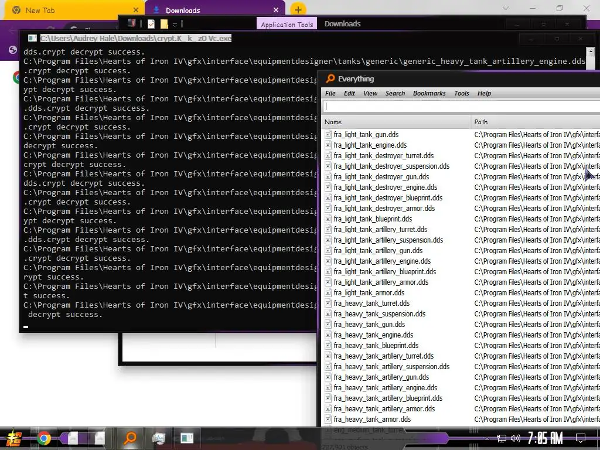
Task: Open the Bookmarks menu in Everything
Action: 429,93
